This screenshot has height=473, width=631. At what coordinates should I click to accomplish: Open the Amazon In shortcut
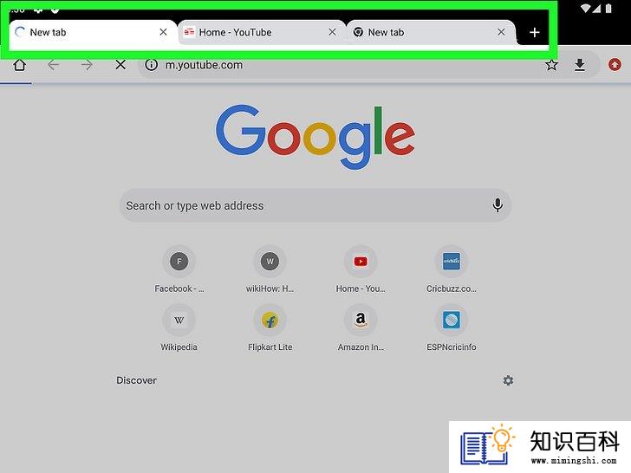[361, 327]
